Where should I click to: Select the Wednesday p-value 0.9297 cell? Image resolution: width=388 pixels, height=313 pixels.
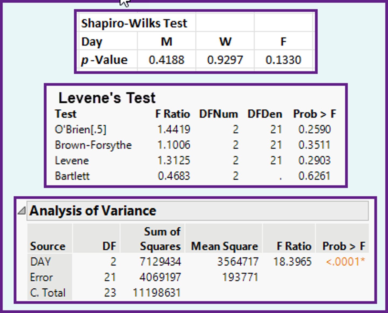(x=225, y=60)
